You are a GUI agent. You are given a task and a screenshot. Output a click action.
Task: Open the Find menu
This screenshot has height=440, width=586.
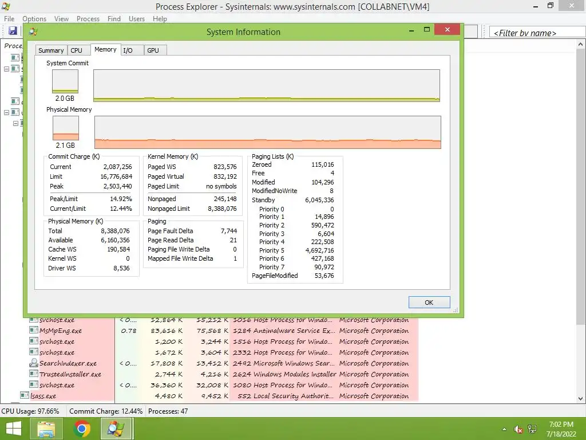coord(114,19)
